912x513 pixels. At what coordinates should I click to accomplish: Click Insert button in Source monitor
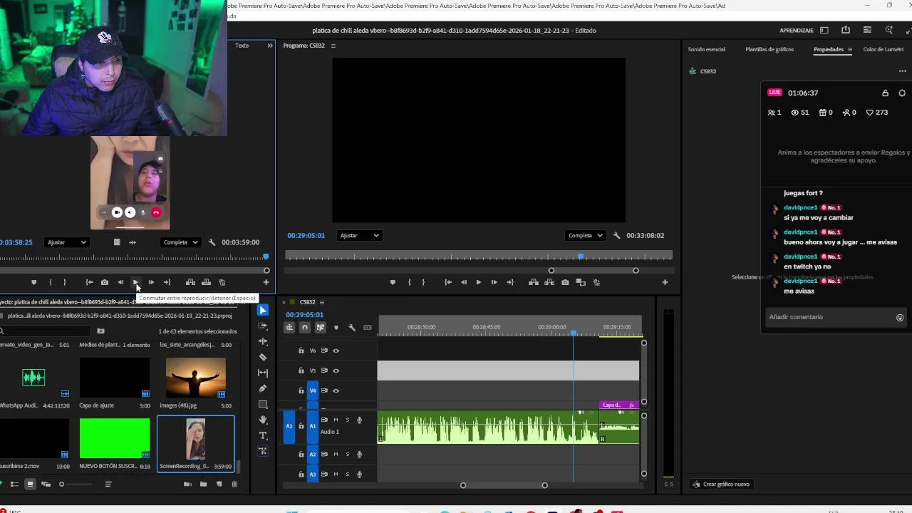(190, 282)
